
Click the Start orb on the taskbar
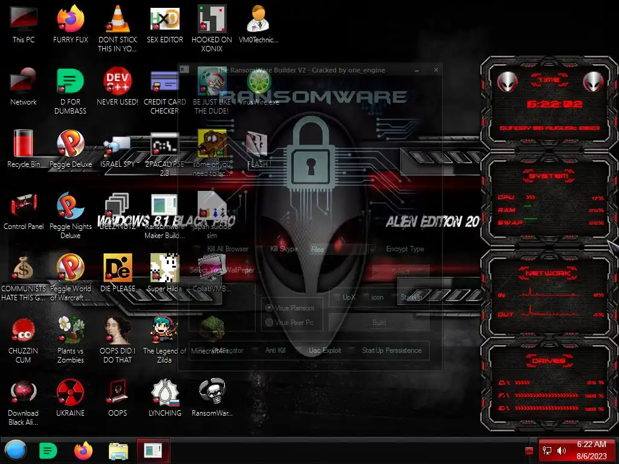(x=16, y=449)
